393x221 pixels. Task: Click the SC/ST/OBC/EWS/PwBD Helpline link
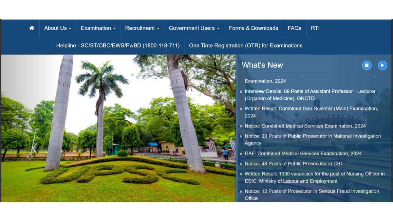click(x=118, y=46)
